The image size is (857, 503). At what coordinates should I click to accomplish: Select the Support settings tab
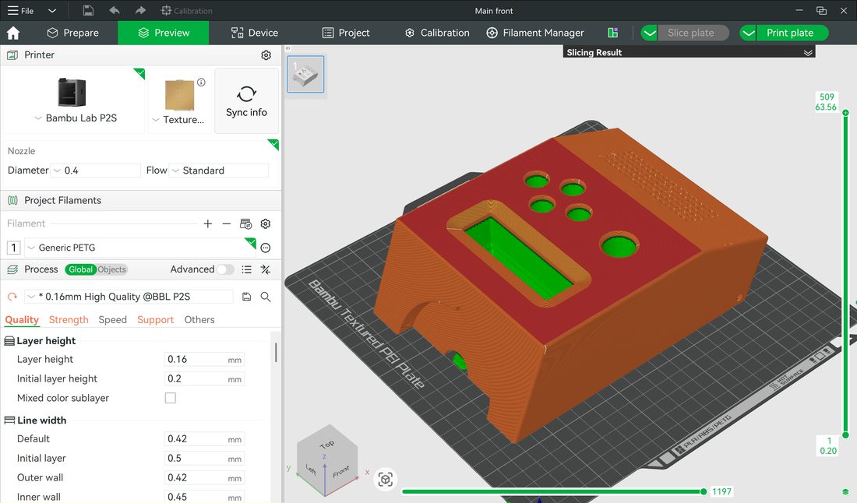click(x=155, y=319)
